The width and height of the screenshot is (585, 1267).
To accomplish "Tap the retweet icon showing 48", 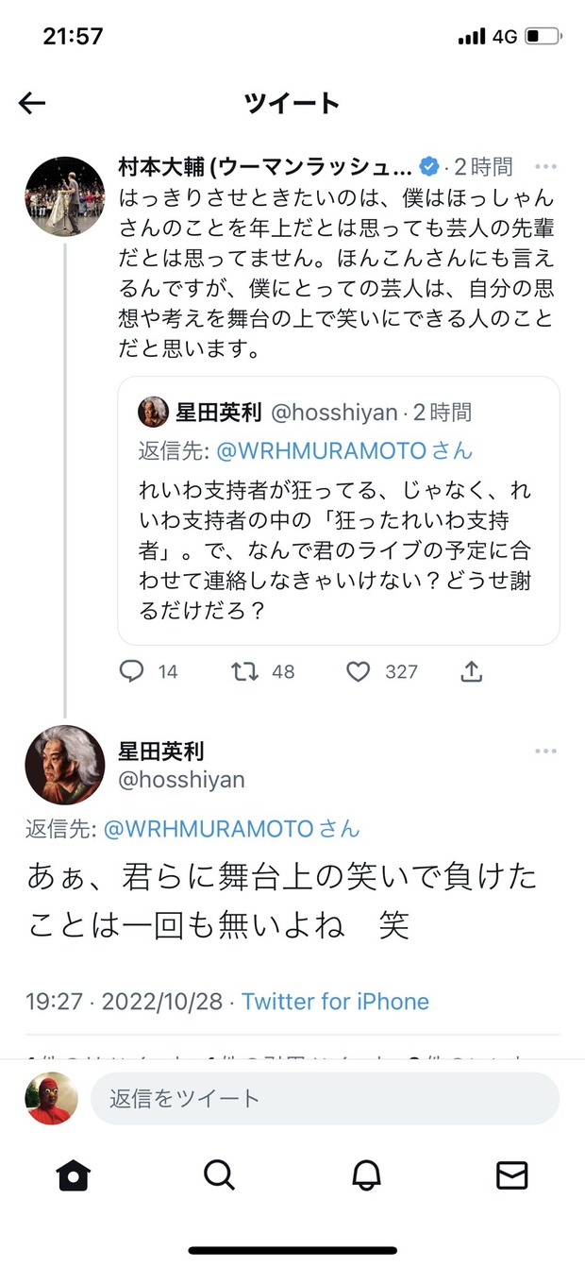I will 245,671.
